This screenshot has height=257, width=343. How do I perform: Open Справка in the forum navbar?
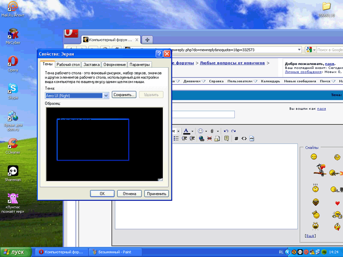(216, 81)
